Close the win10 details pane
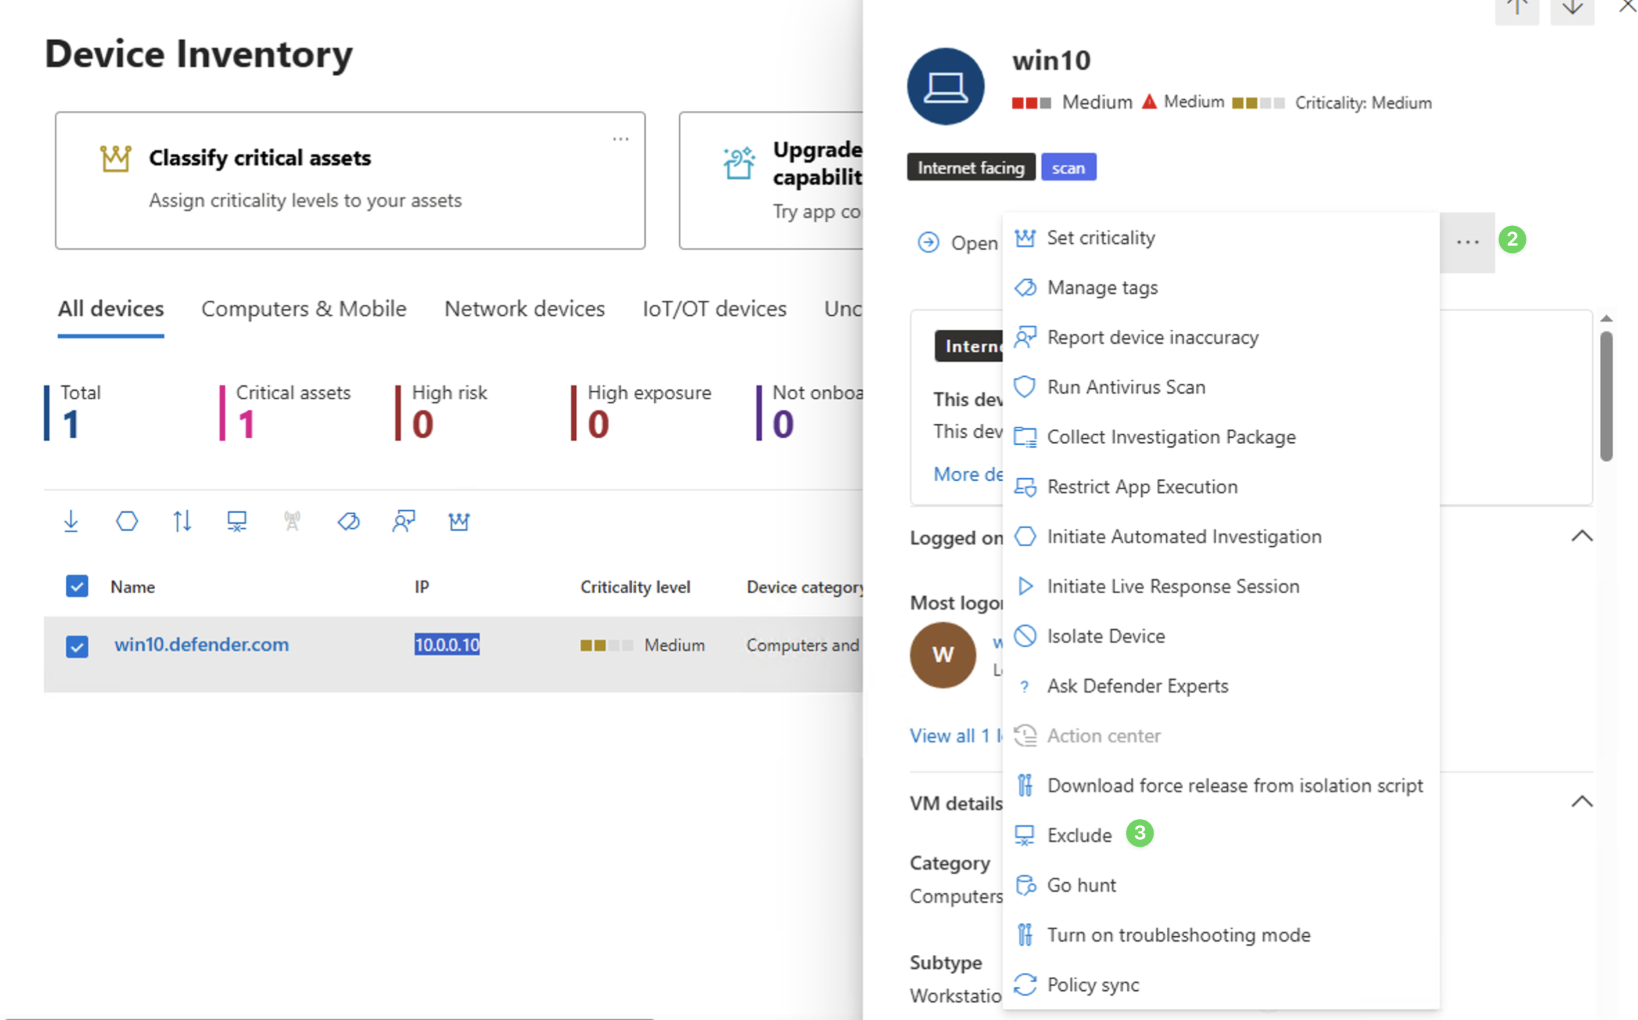The width and height of the screenshot is (1638, 1020). (1627, 7)
